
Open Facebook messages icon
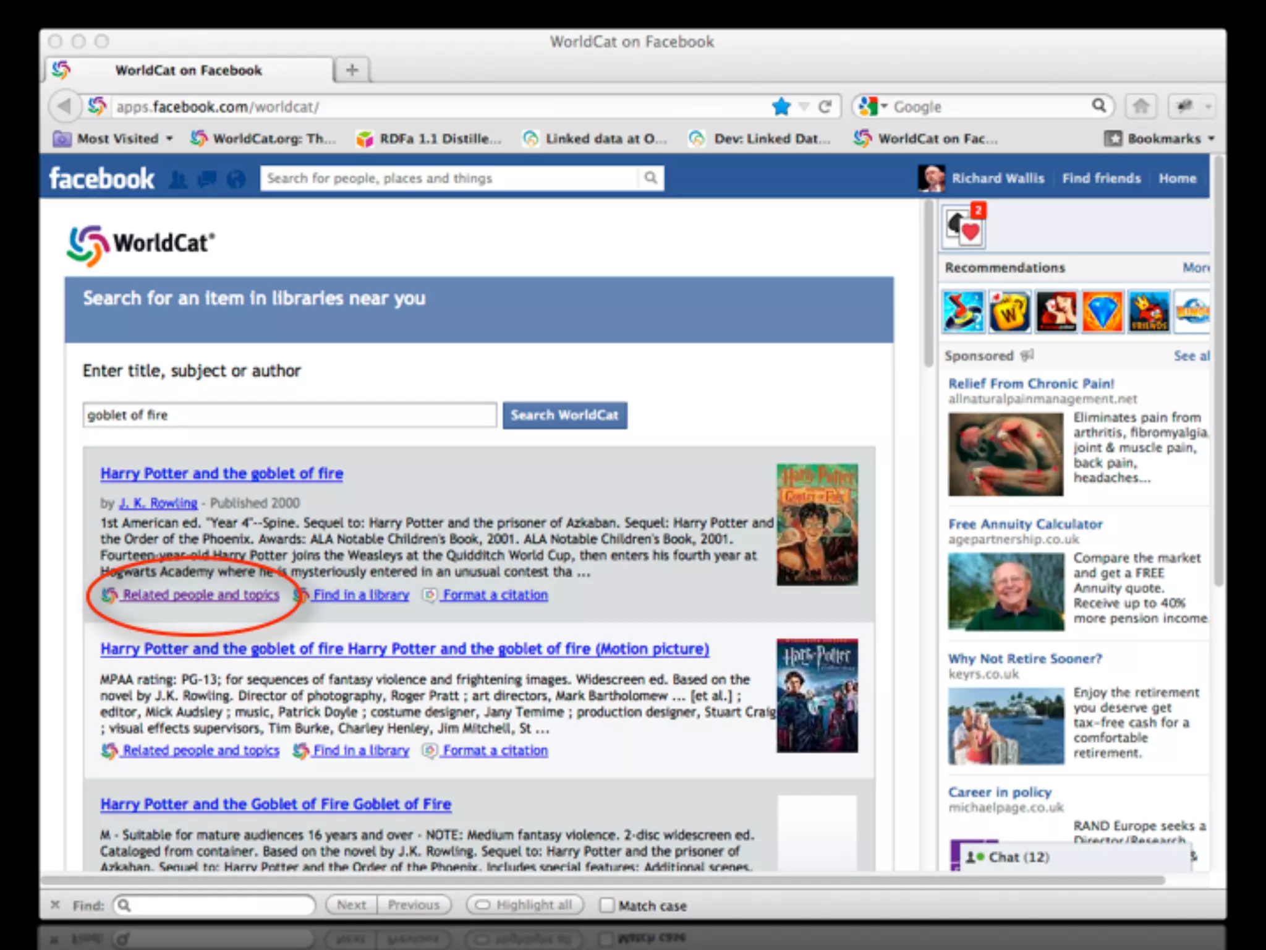pos(207,179)
